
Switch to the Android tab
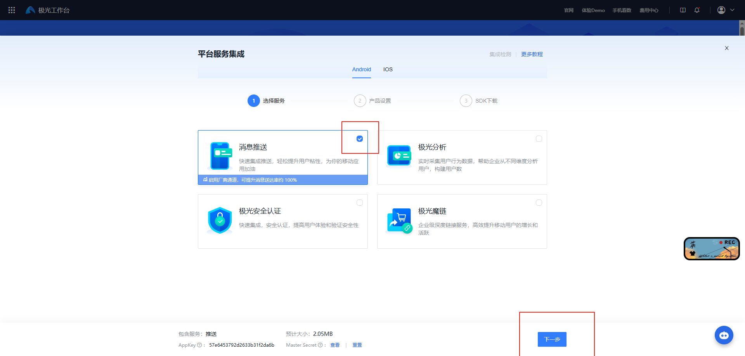(362, 69)
